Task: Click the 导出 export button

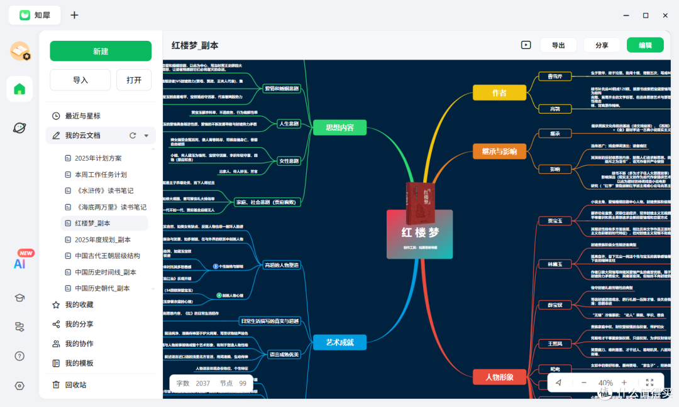Action: click(x=558, y=45)
